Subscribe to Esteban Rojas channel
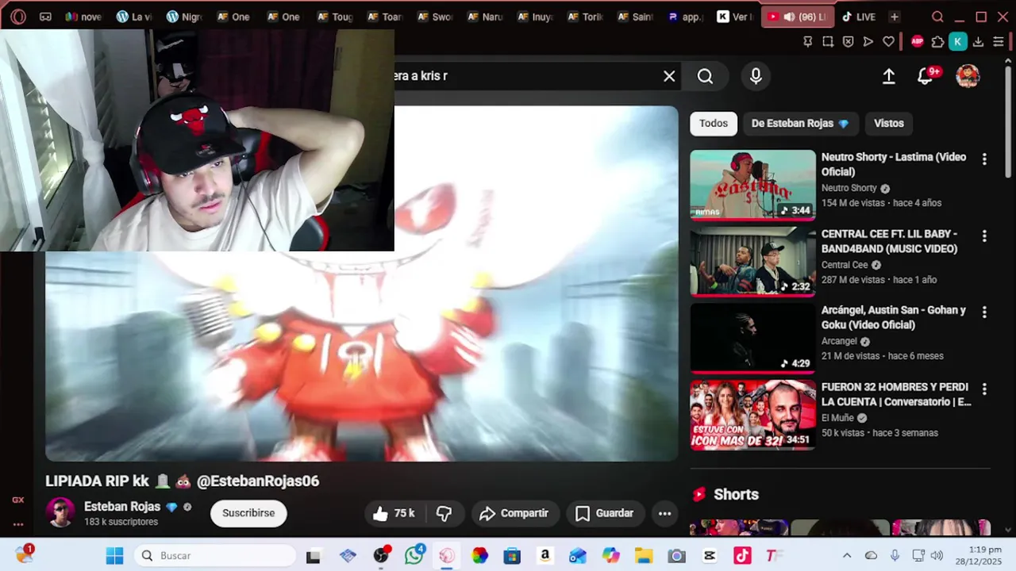The height and width of the screenshot is (571, 1016). click(248, 513)
